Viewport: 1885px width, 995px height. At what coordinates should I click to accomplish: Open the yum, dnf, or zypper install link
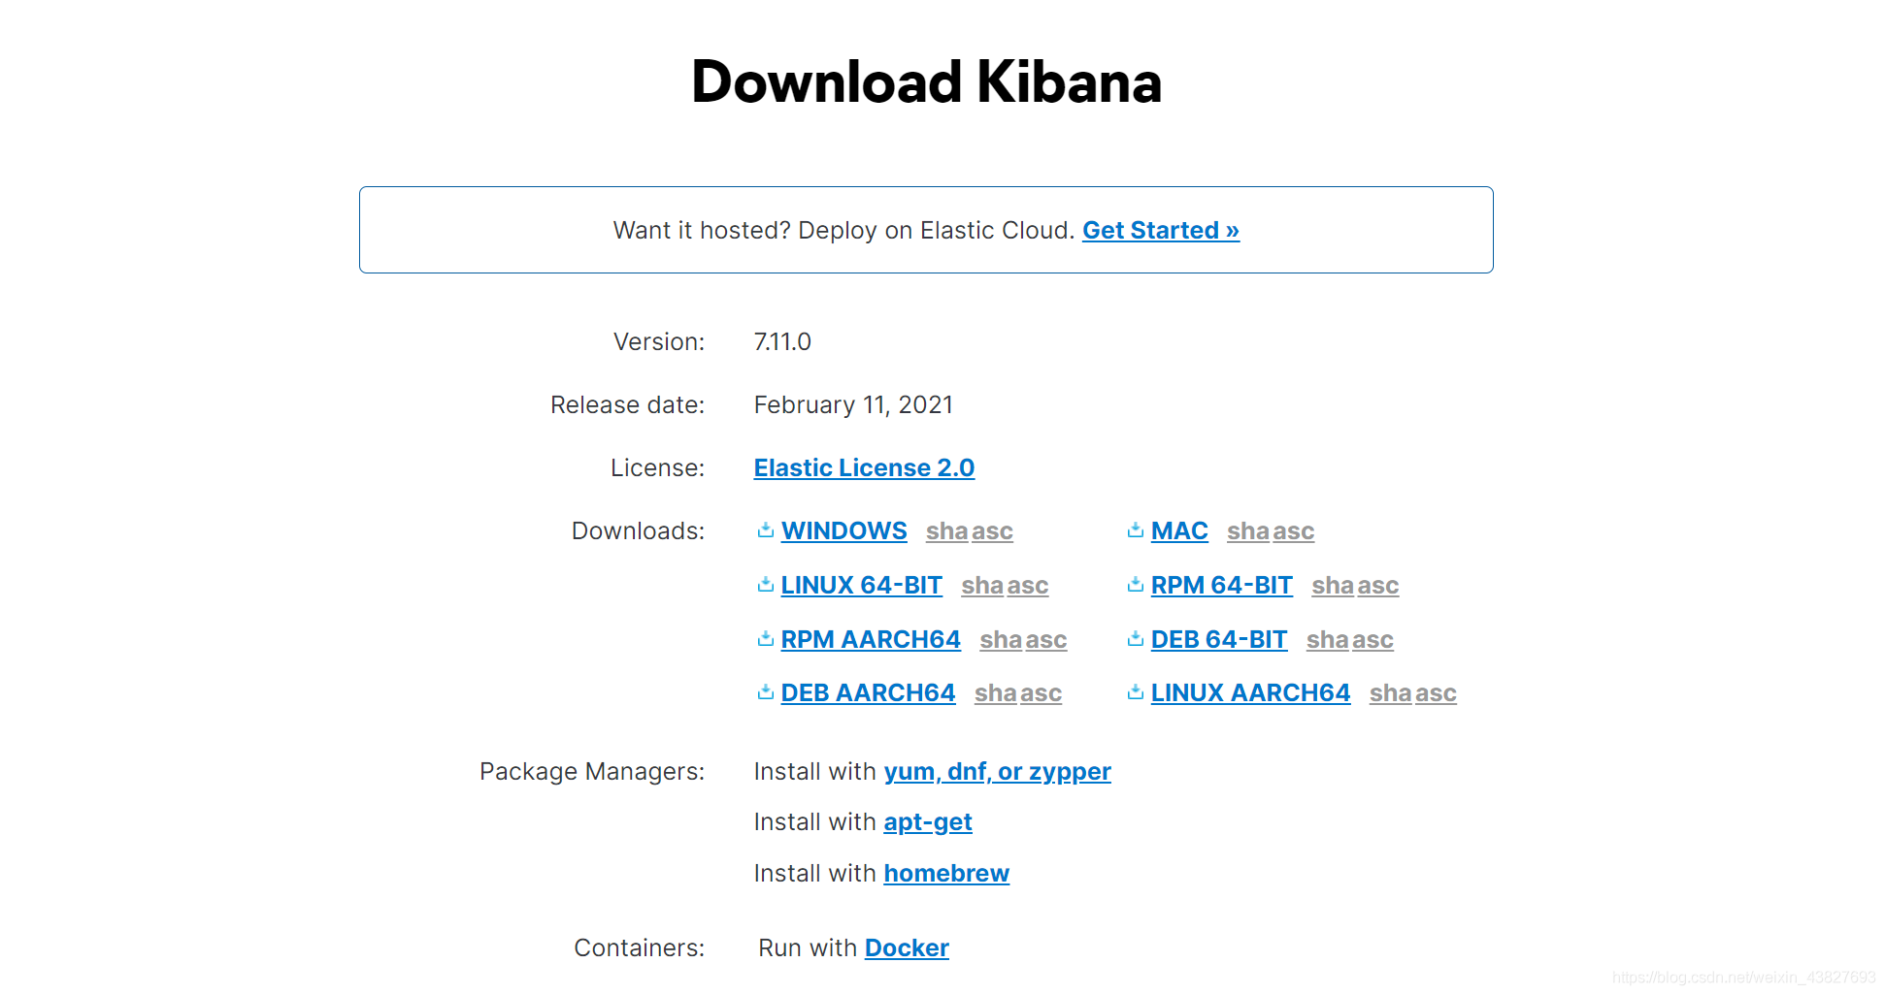click(x=997, y=772)
